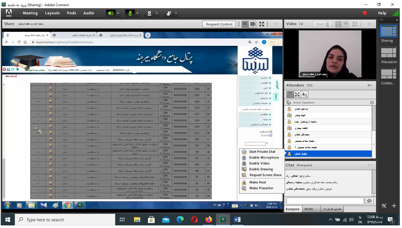Select the highlighted attendee in the list

tap(328, 154)
